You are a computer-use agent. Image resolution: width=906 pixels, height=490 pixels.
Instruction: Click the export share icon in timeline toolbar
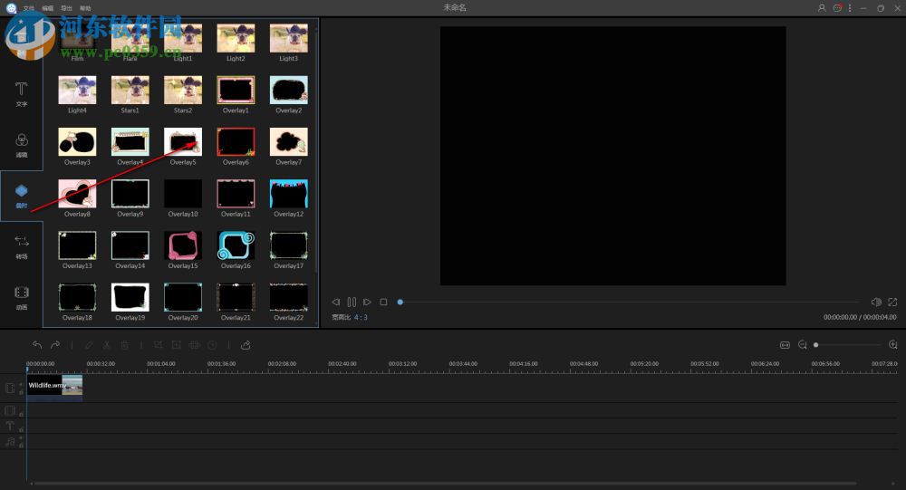(x=246, y=345)
